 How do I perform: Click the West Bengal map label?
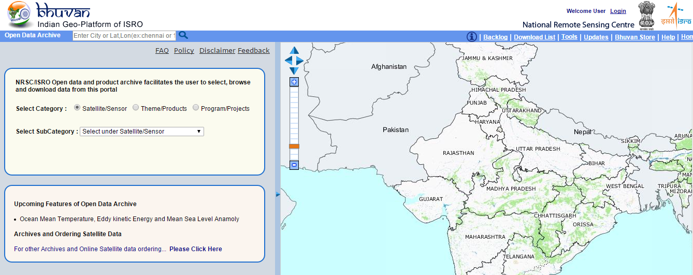point(625,186)
